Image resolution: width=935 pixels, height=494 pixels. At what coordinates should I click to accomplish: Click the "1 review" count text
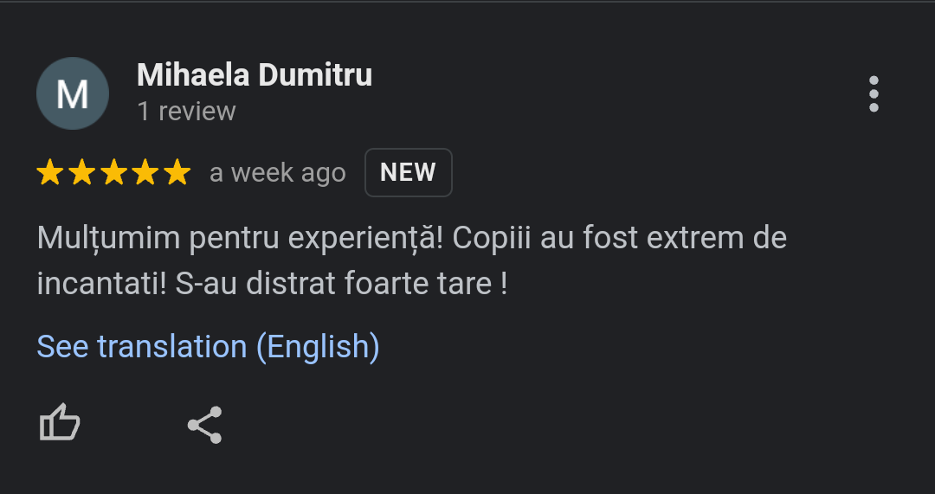[186, 112]
